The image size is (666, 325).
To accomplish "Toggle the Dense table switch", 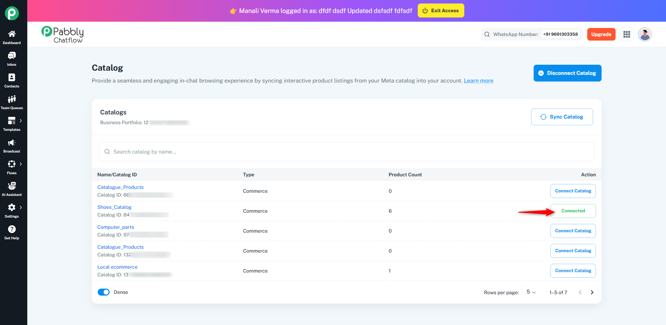I will point(104,292).
